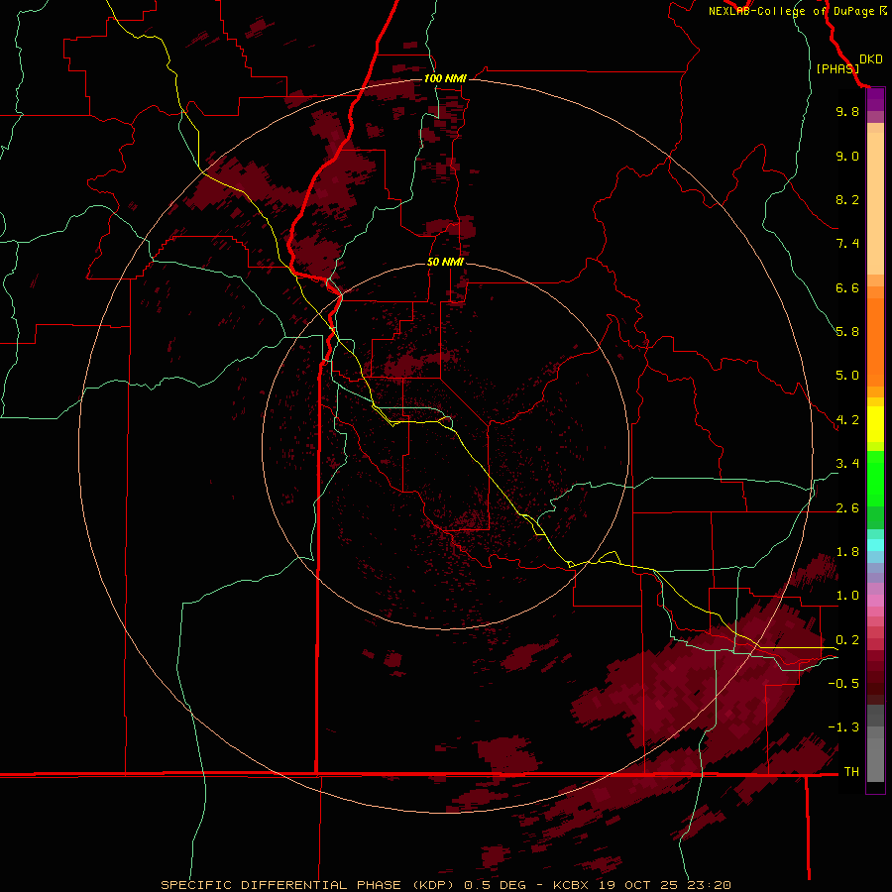Click the 50 NMI range ring label
The width and height of the screenshot is (892, 892).
tap(445, 262)
